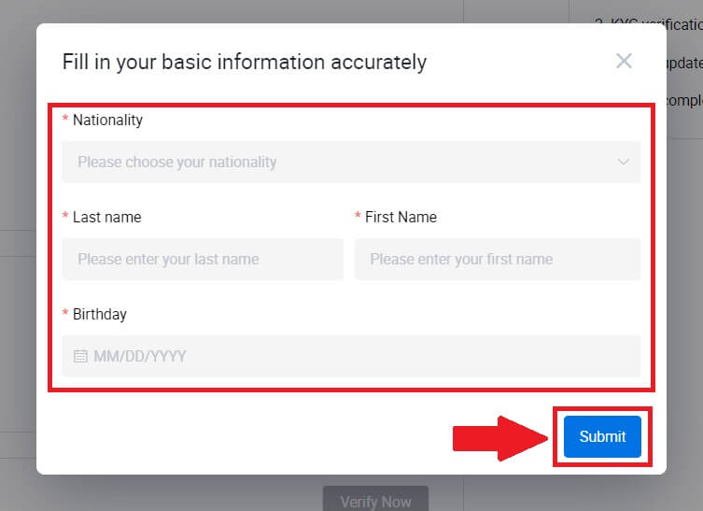Click the Last name field label
Image resolution: width=703 pixels, height=511 pixels.
pos(106,218)
